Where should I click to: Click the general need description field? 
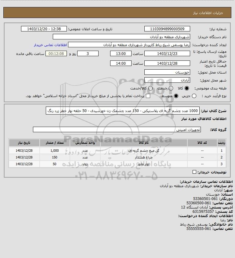click(122, 111)
